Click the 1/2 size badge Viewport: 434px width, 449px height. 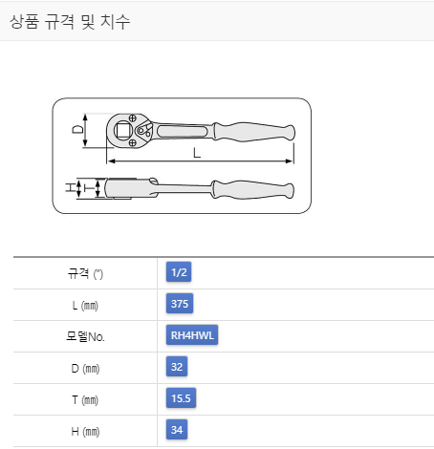click(x=179, y=272)
